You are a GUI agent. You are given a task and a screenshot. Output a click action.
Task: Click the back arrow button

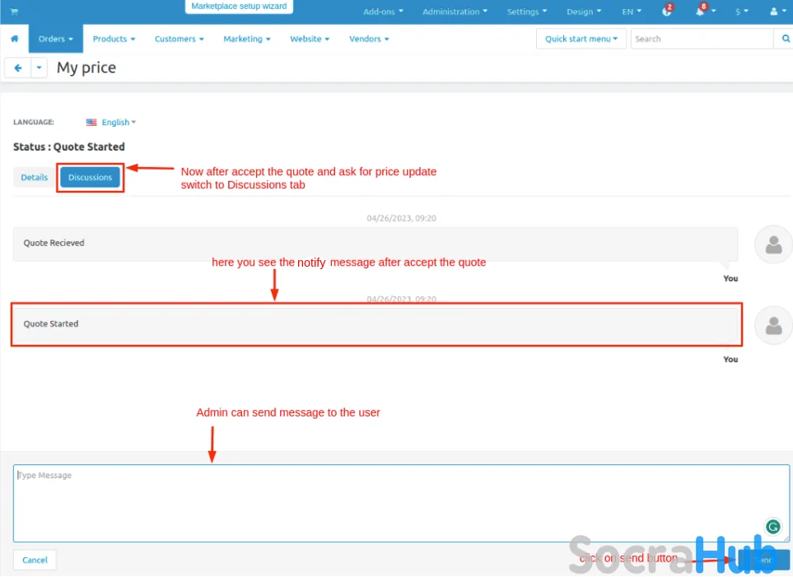(18, 67)
